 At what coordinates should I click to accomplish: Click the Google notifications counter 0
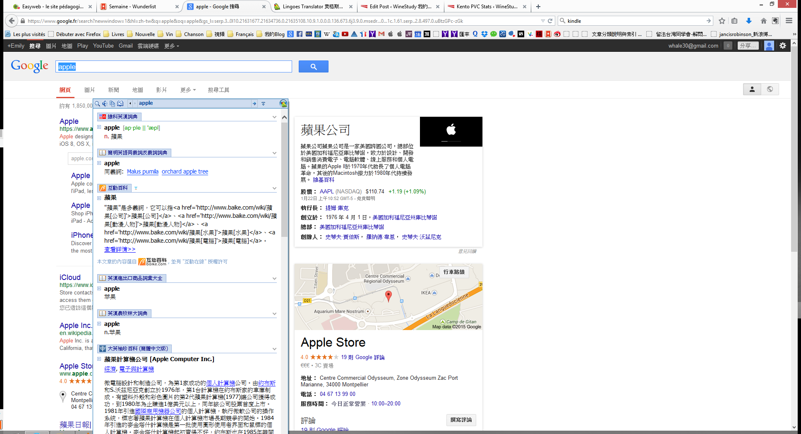click(x=728, y=46)
